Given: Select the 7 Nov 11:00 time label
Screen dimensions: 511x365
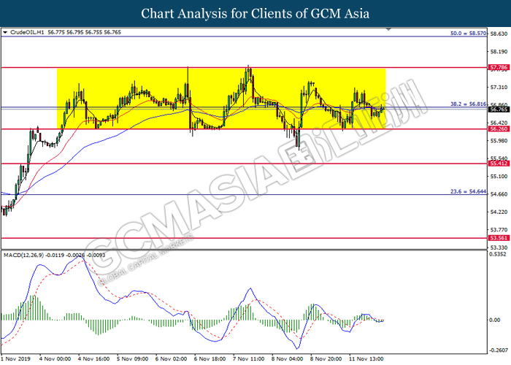Looking at the screenshot, I should (249, 359).
